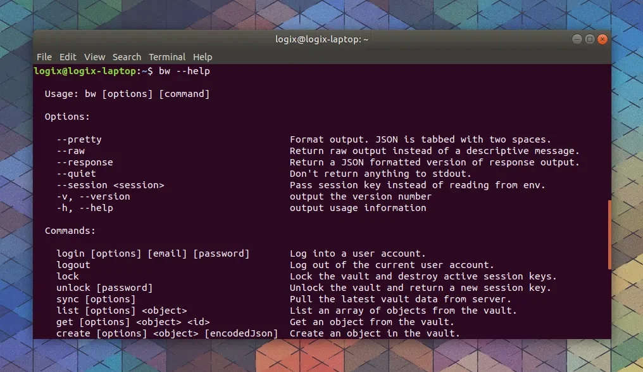Image resolution: width=643 pixels, height=372 pixels.
Task: Open the Search menu
Action: coord(127,57)
